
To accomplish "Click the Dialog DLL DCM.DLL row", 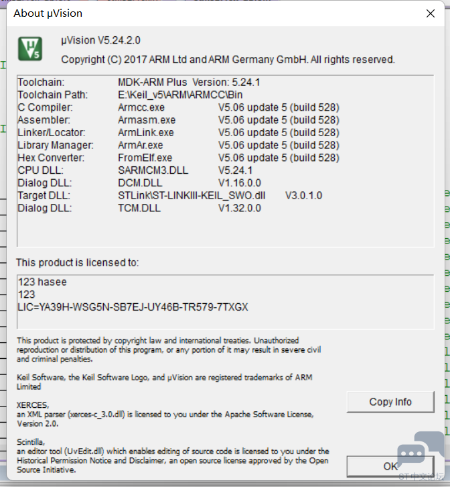I will 139,183.
